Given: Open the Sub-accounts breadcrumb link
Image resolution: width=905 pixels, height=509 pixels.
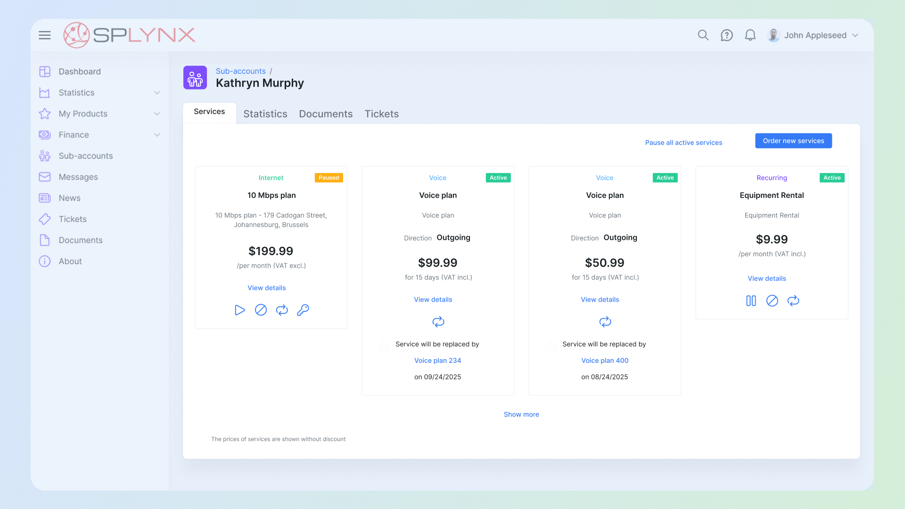Looking at the screenshot, I should pyautogui.click(x=240, y=71).
